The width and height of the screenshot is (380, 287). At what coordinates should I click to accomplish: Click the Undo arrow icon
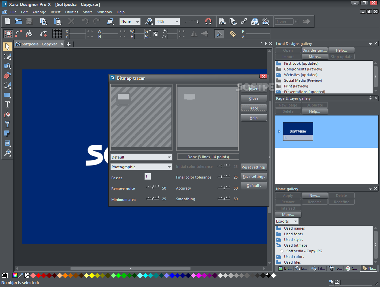tap(85, 21)
